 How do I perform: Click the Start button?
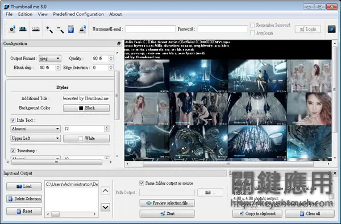coord(167,214)
